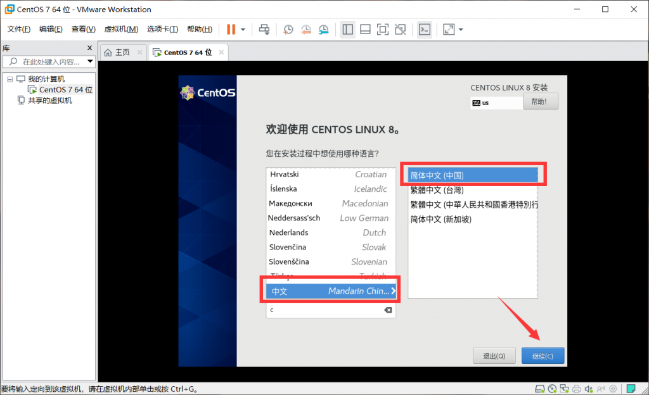The width and height of the screenshot is (649, 395).
Task: Clear the language search text
Action: click(388, 310)
